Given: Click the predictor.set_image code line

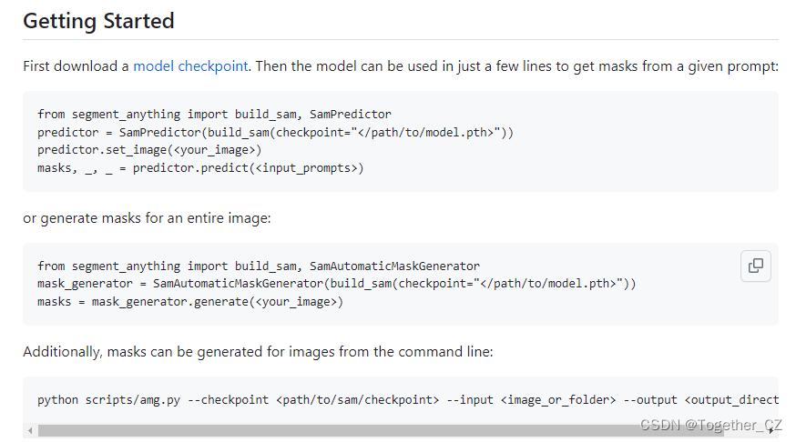Looking at the screenshot, I should (x=149, y=150).
